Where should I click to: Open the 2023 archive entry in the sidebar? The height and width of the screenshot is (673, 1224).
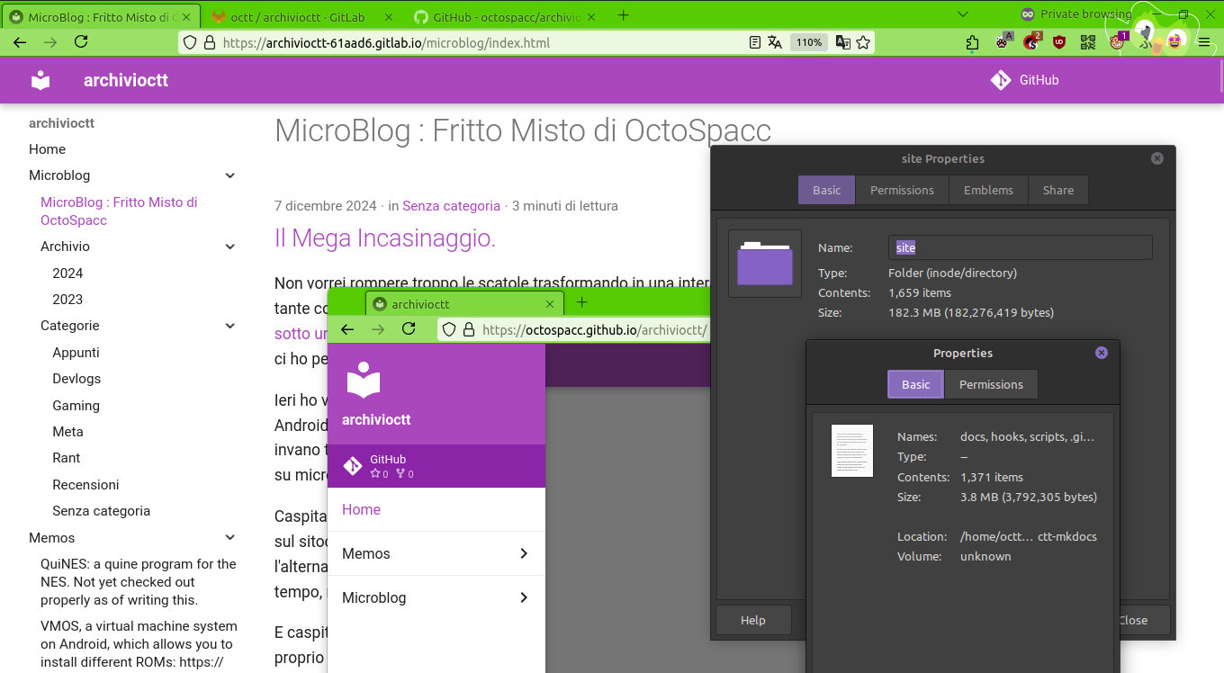point(67,300)
